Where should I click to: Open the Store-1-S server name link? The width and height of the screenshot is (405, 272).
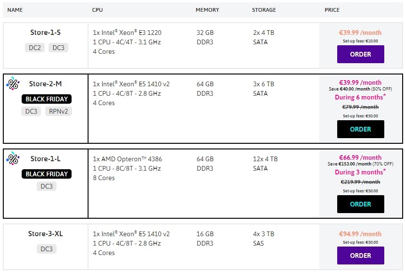46,33
